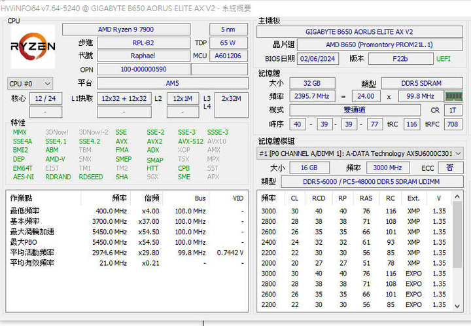Select the 基本頻率 row
Image resolution: width=471 pixels, height=326 pixels.
pos(127,221)
